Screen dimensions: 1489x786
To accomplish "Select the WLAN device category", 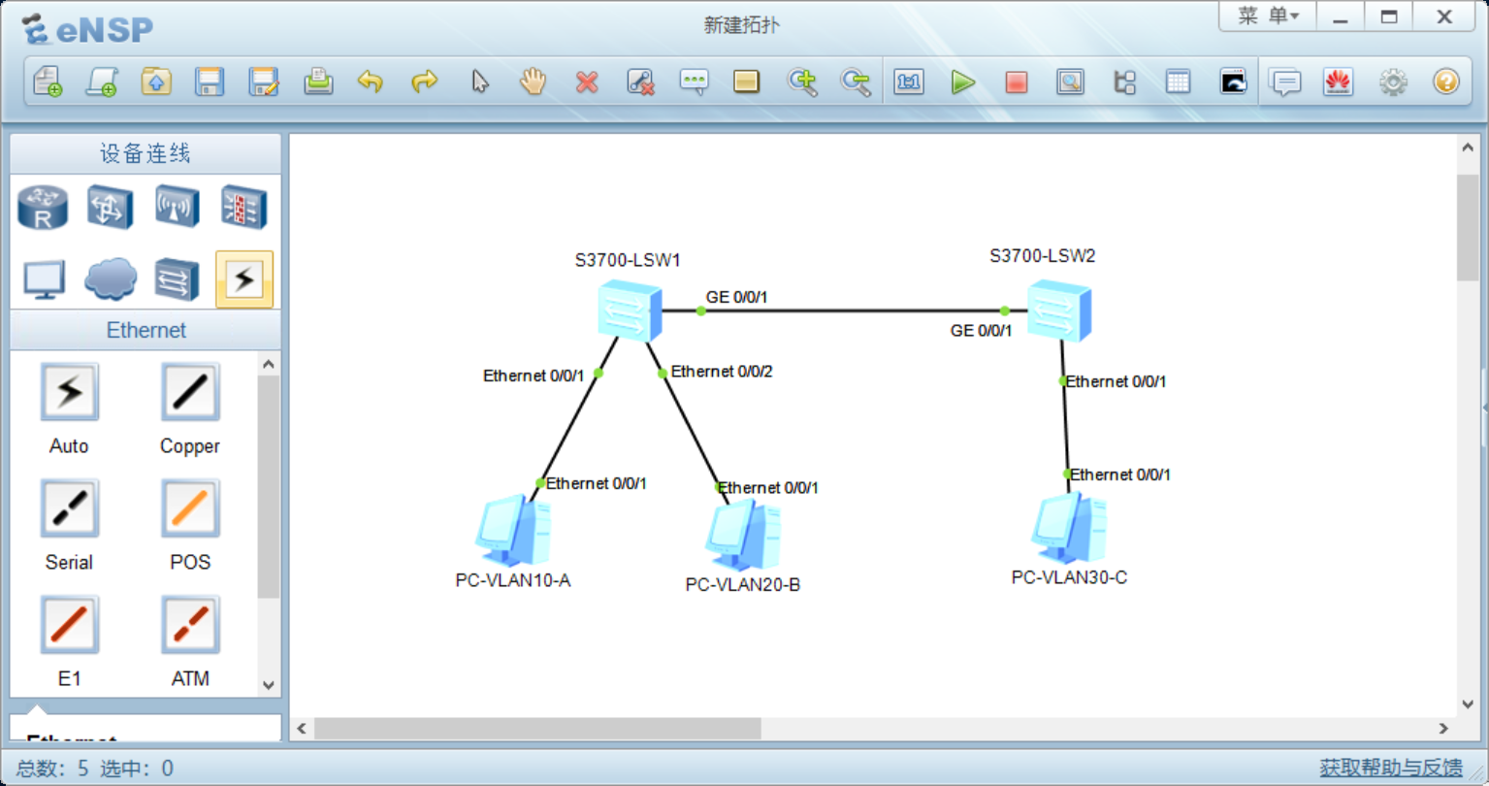I will click(x=177, y=207).
